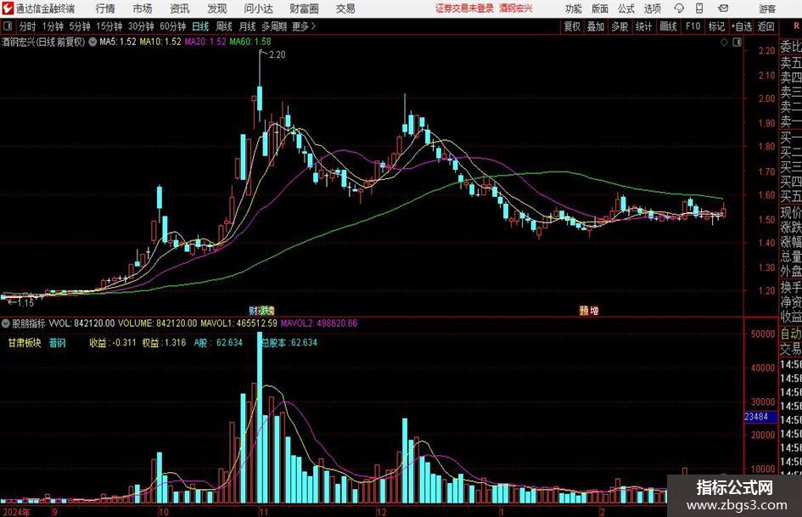The height and width of the screenshot is (517, 802).
Task: Click the 普钢 industry label
Action: [58, 342]
